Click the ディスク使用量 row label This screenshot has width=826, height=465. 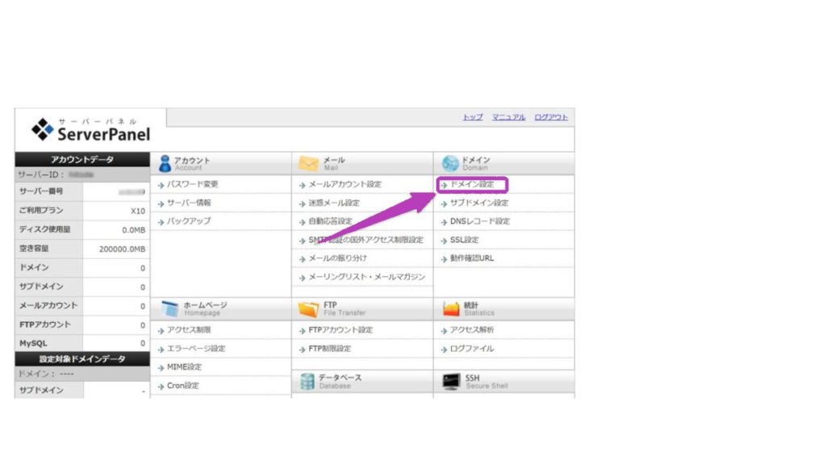[x=45, y=229]
